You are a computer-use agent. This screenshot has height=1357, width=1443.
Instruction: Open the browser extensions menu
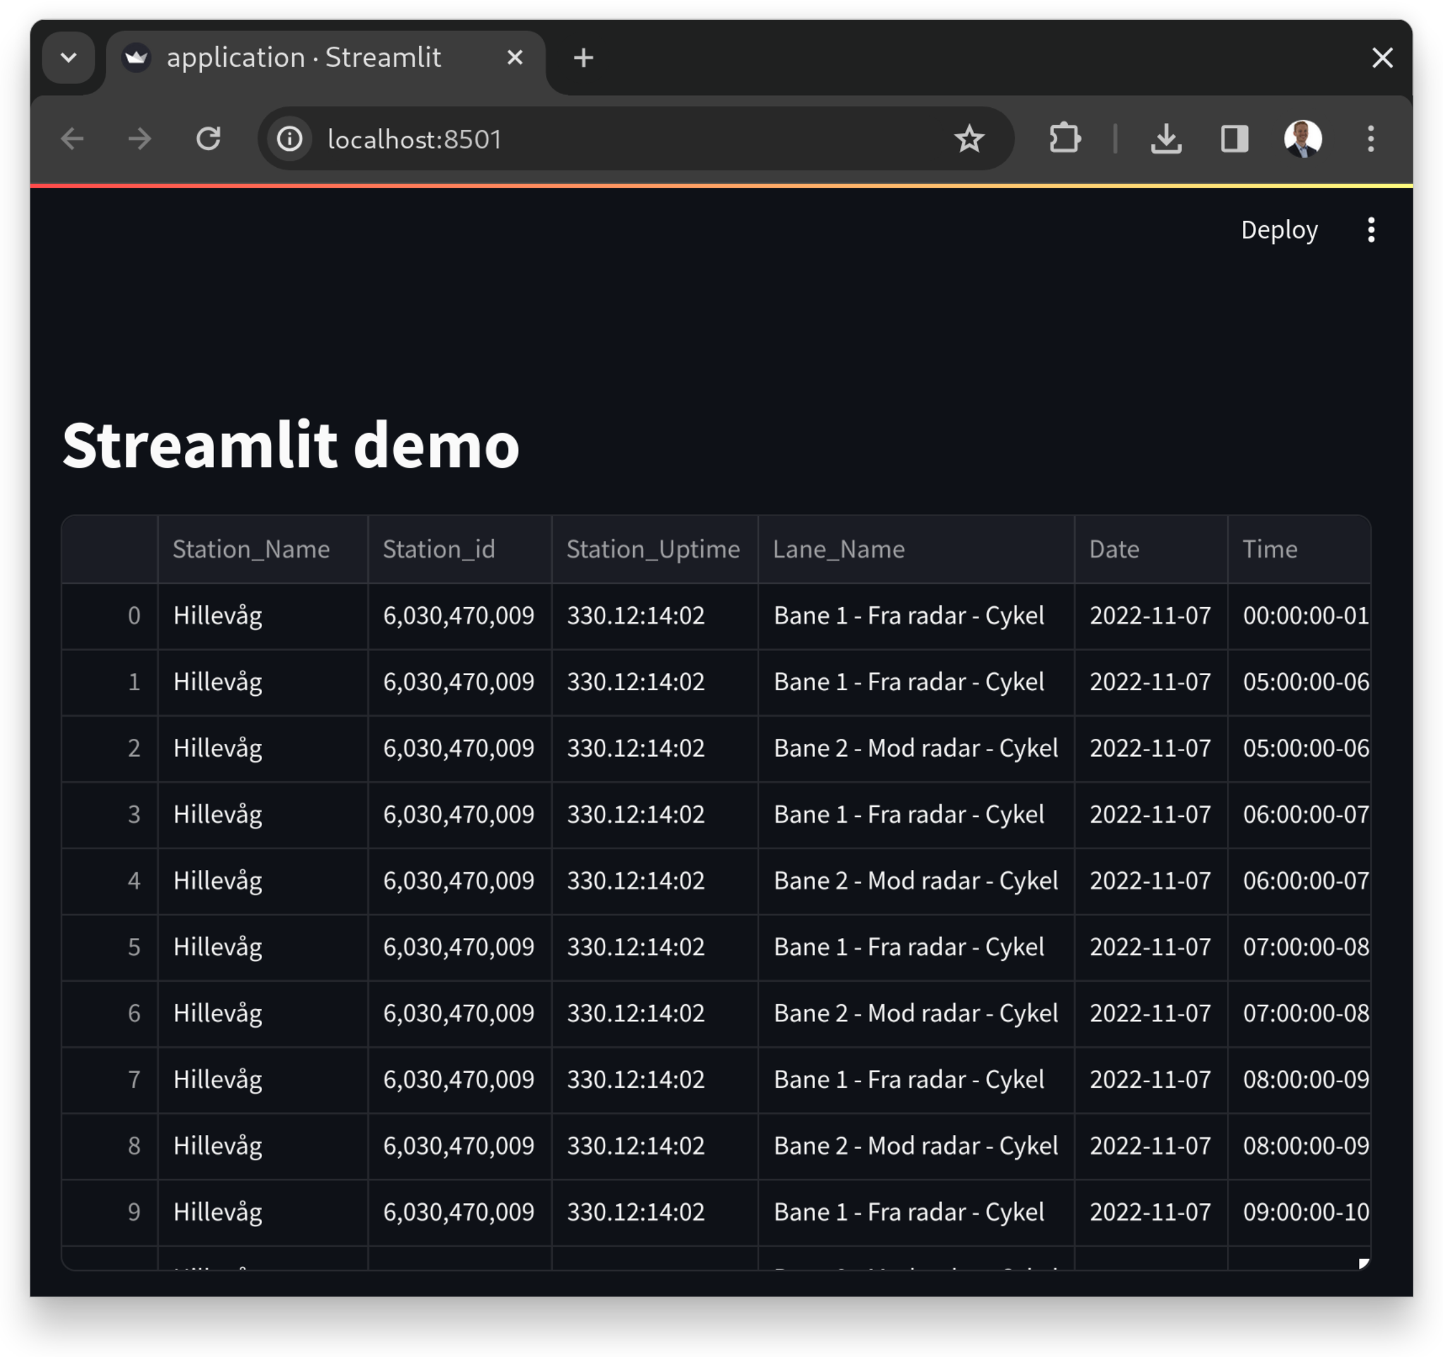point(1065,139)
